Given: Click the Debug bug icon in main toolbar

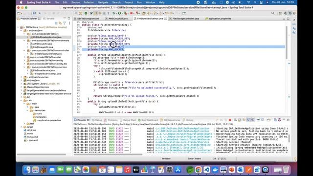Looking at the screenshot, I should pyautogui.click(x=113, y=13).
